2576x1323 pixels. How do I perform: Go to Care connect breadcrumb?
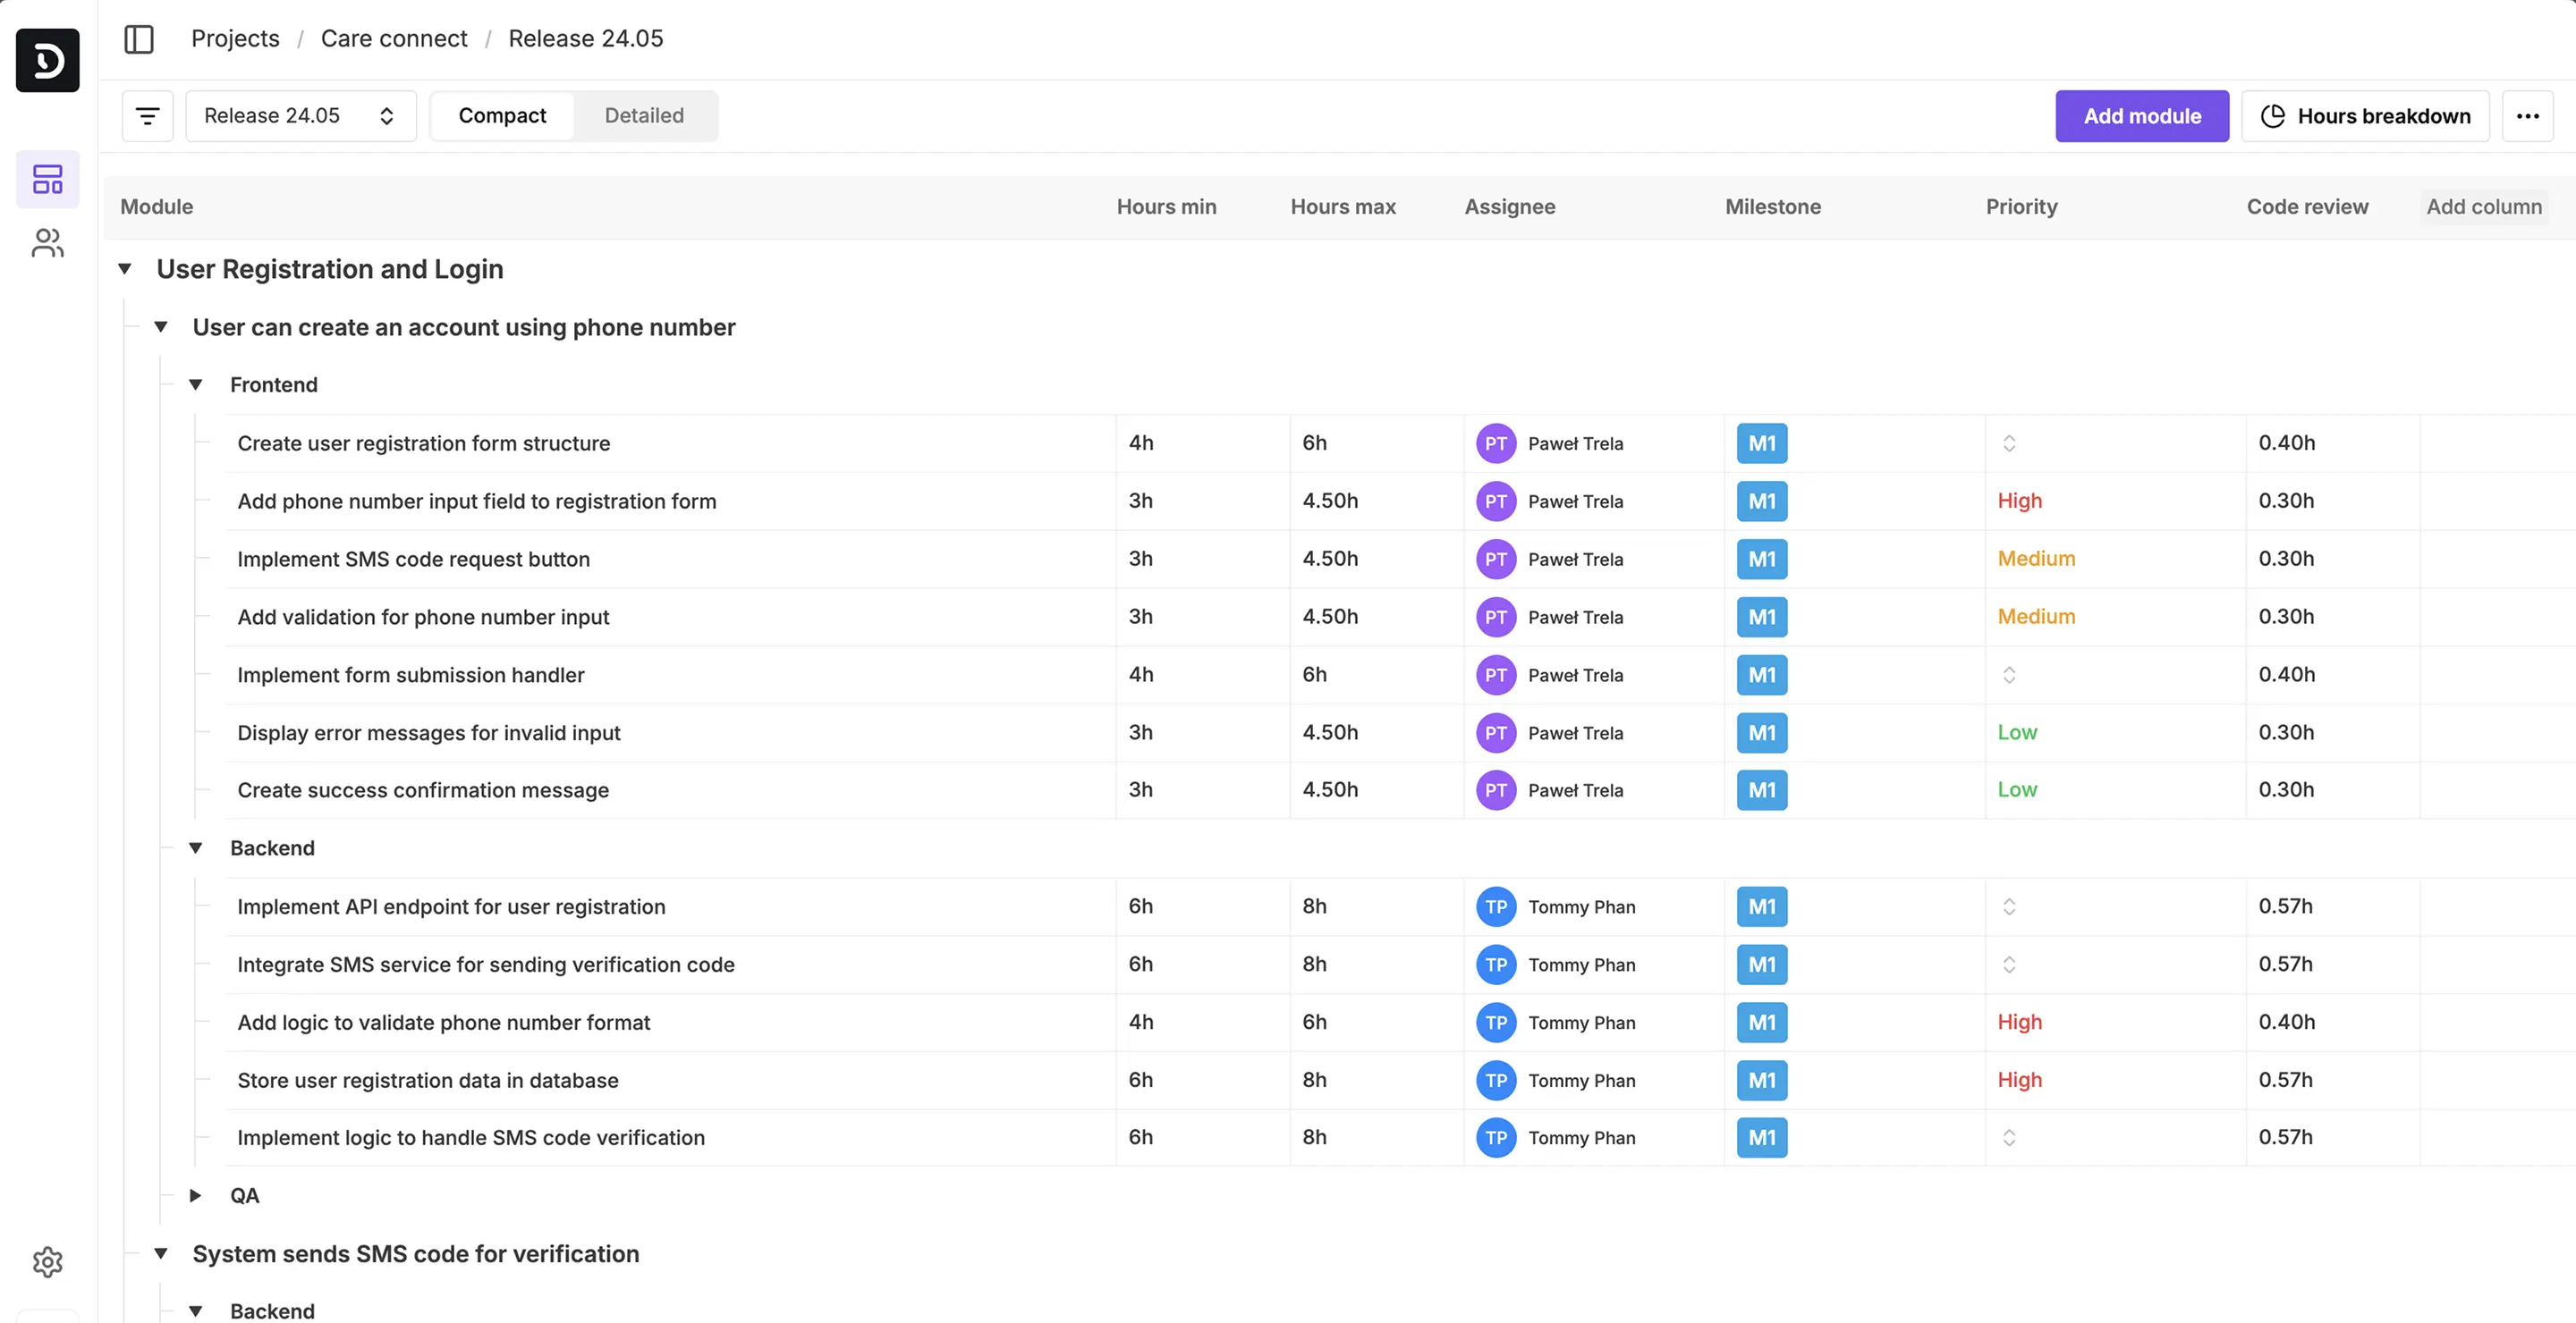(x=394, y=39)
